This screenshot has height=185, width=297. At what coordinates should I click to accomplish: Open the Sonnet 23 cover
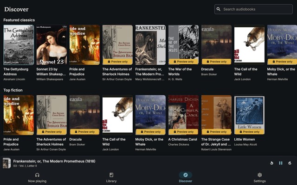52,45
